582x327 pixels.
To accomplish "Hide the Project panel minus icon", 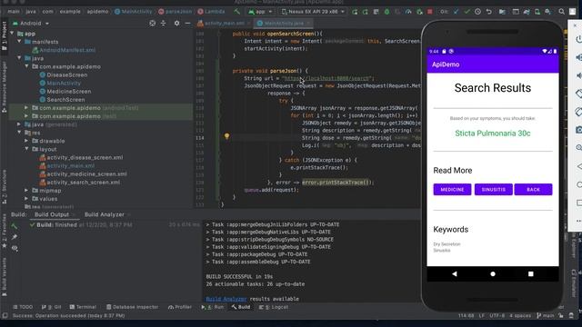I will pyautogui.click(x=187, y=23).
